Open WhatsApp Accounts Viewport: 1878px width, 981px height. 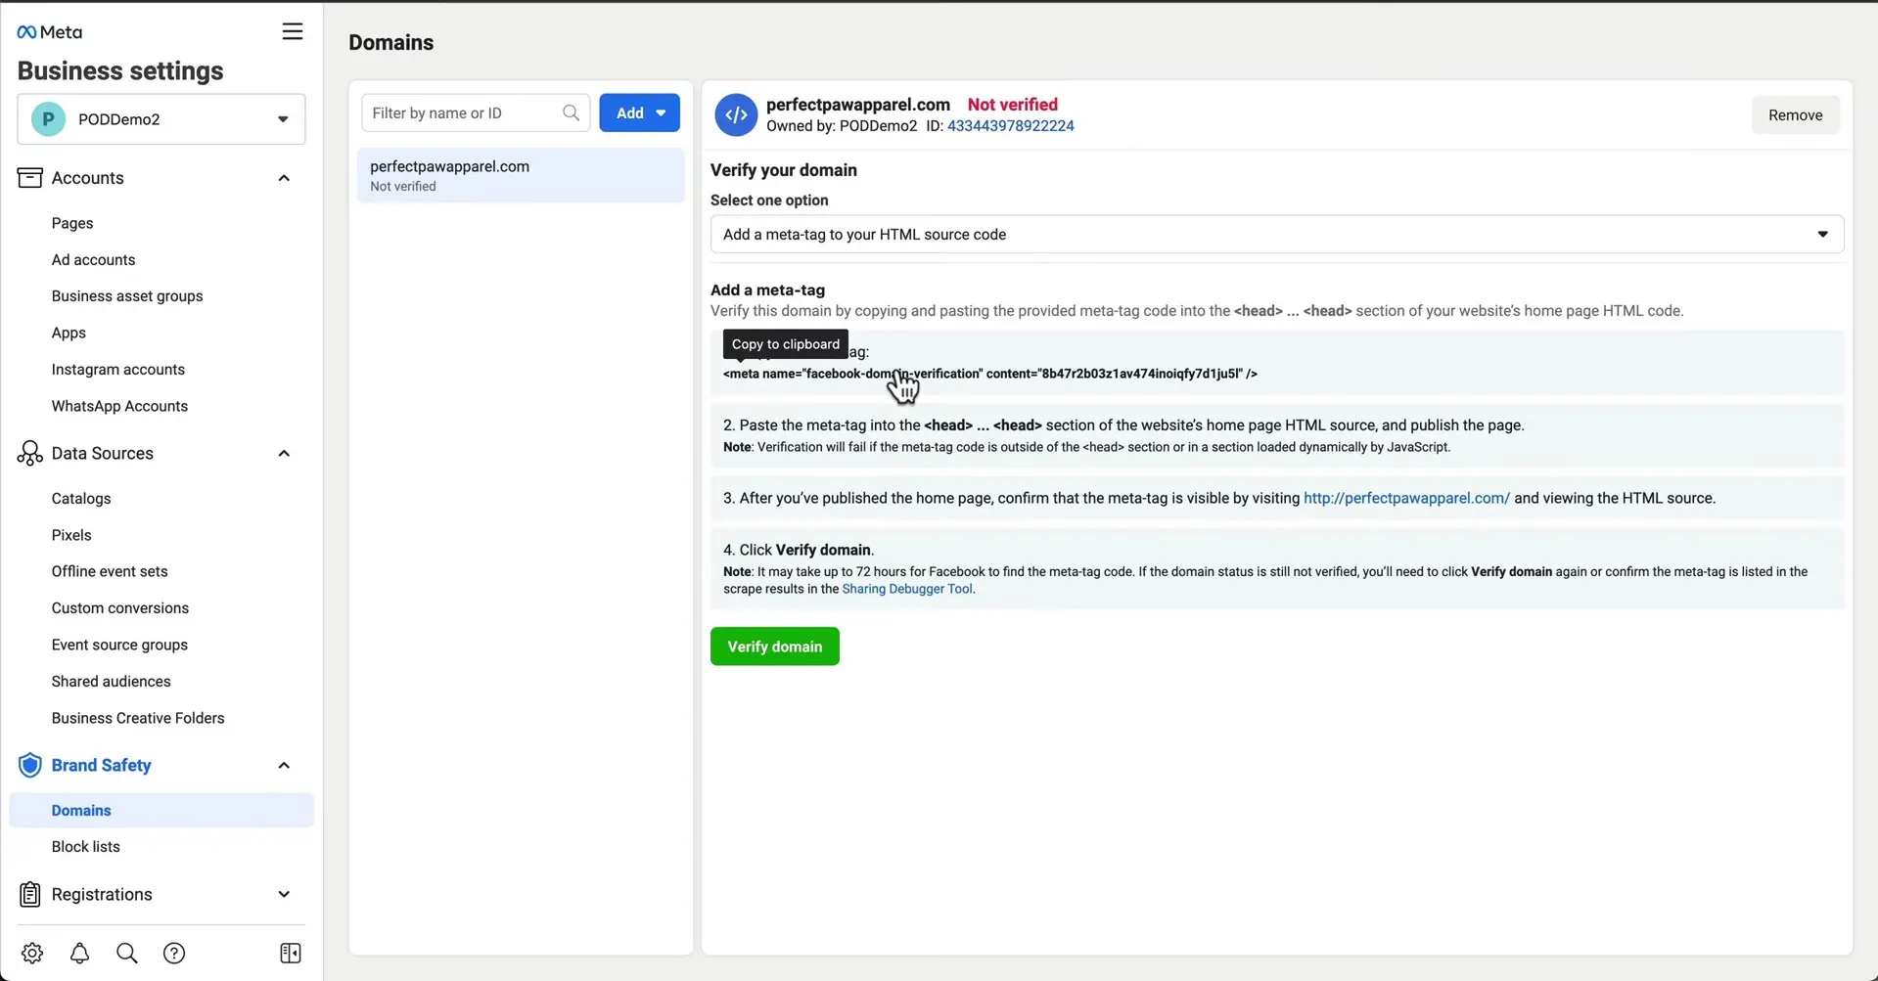click(119, 406)
